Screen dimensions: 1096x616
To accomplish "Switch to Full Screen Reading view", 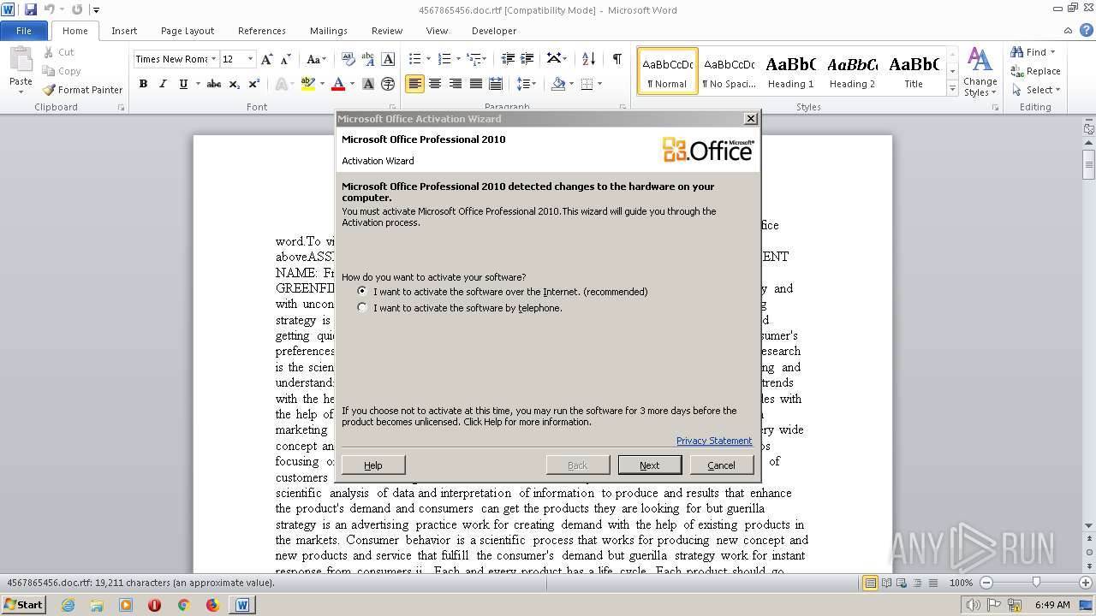I will [x=886, y=583].
